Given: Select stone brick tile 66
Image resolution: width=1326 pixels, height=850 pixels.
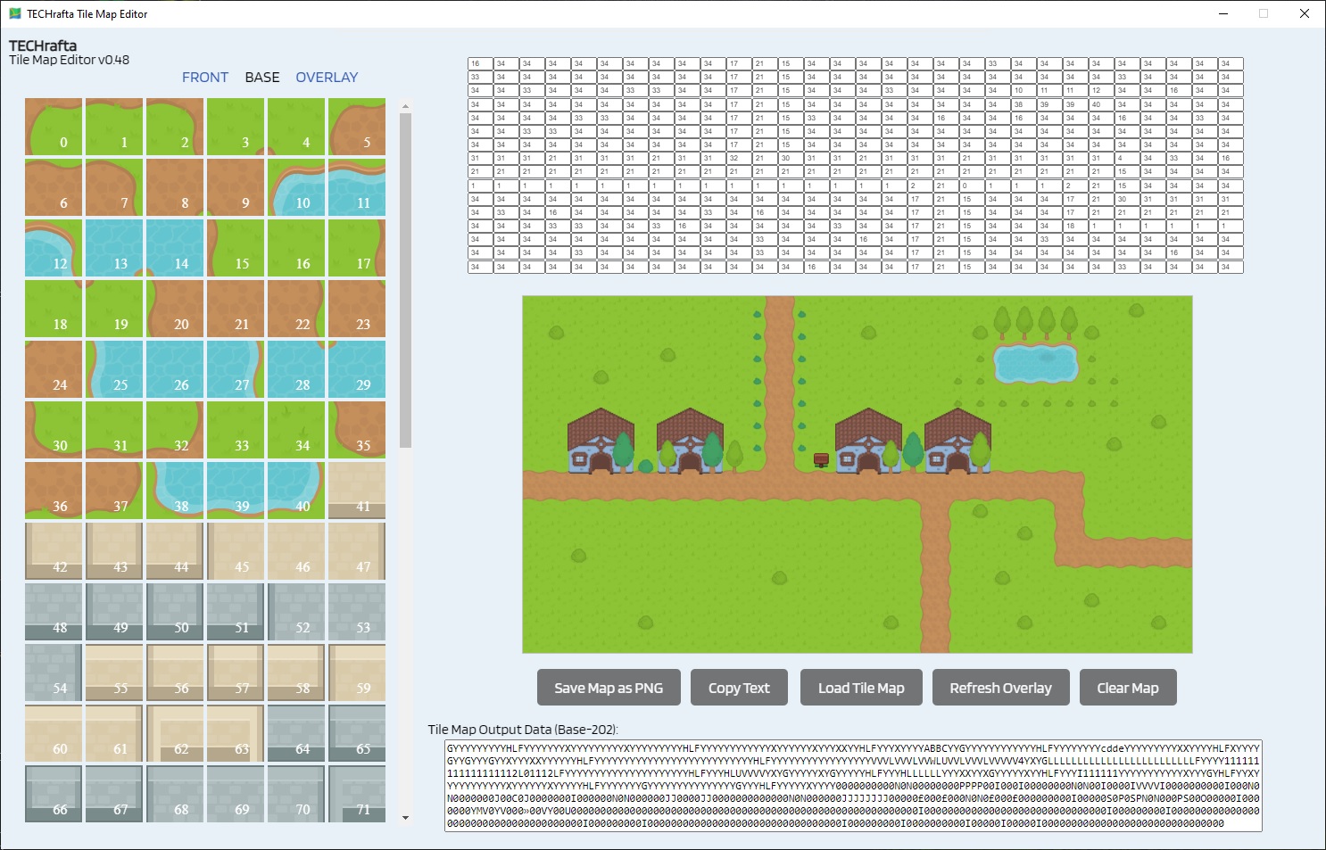Looking at the screenshot, I should coord(54,795).
